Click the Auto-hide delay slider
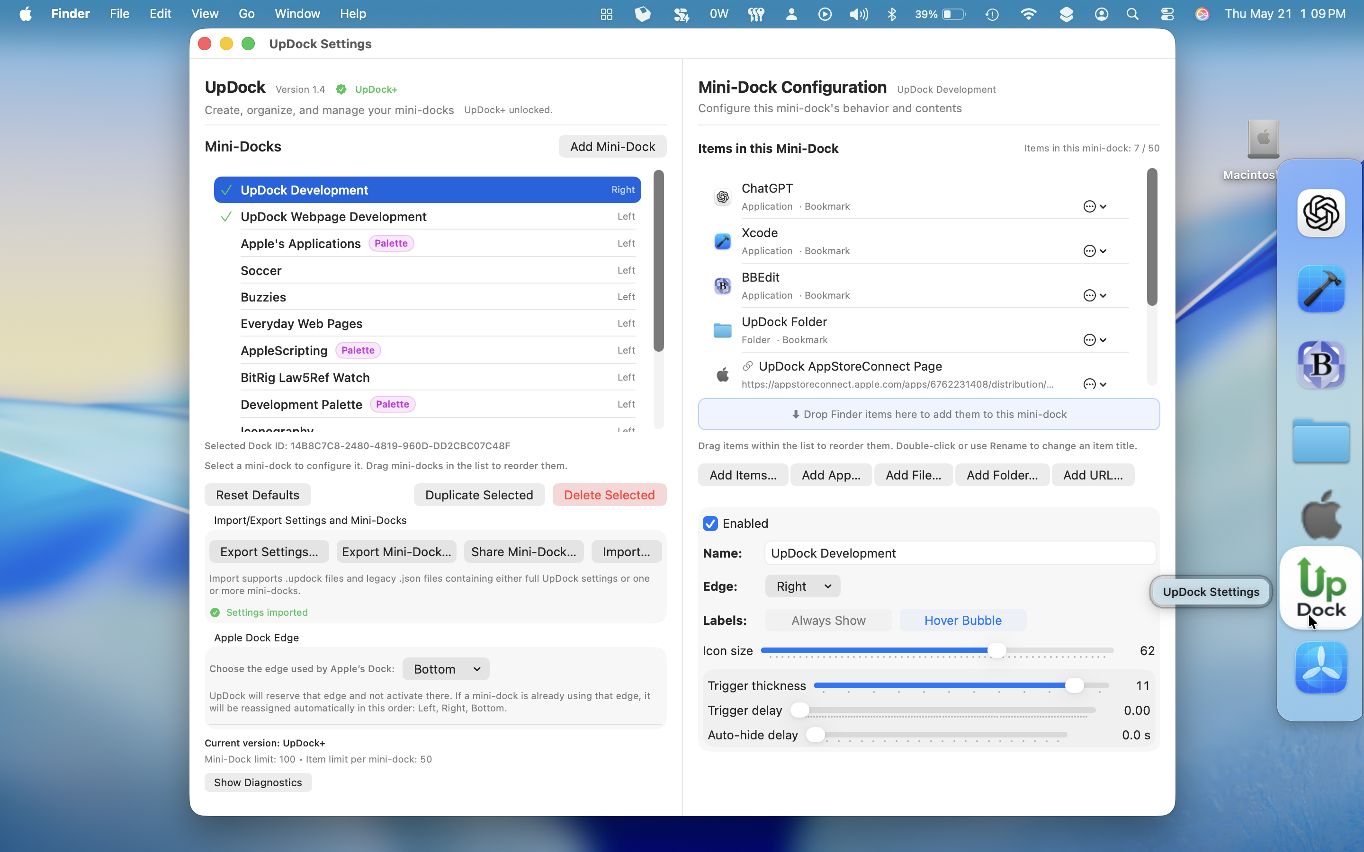This screenshot has width=1364, height=852. [x=936, y=735]
